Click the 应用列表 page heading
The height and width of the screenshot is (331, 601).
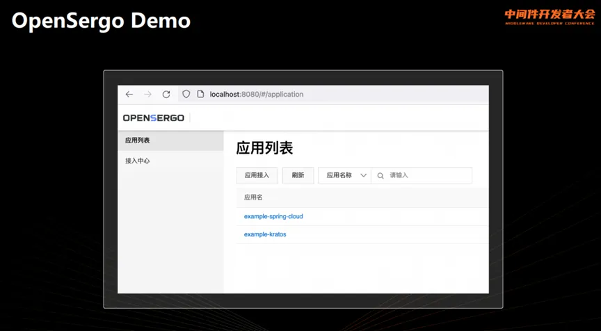pos(264,148)
